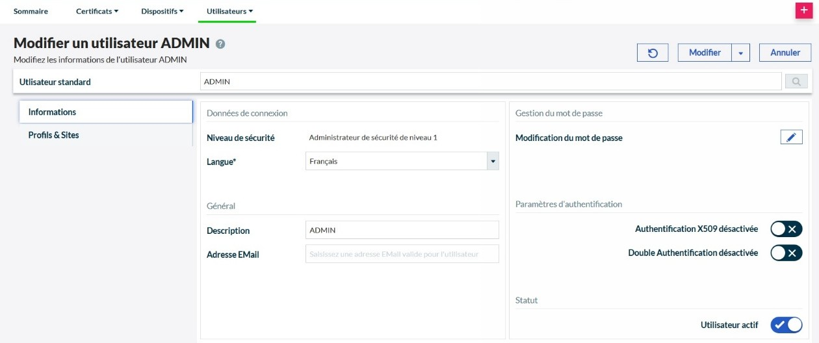819x343 pixels.
Task: Switch to the Profils & Sites tab
Action: 53,135
